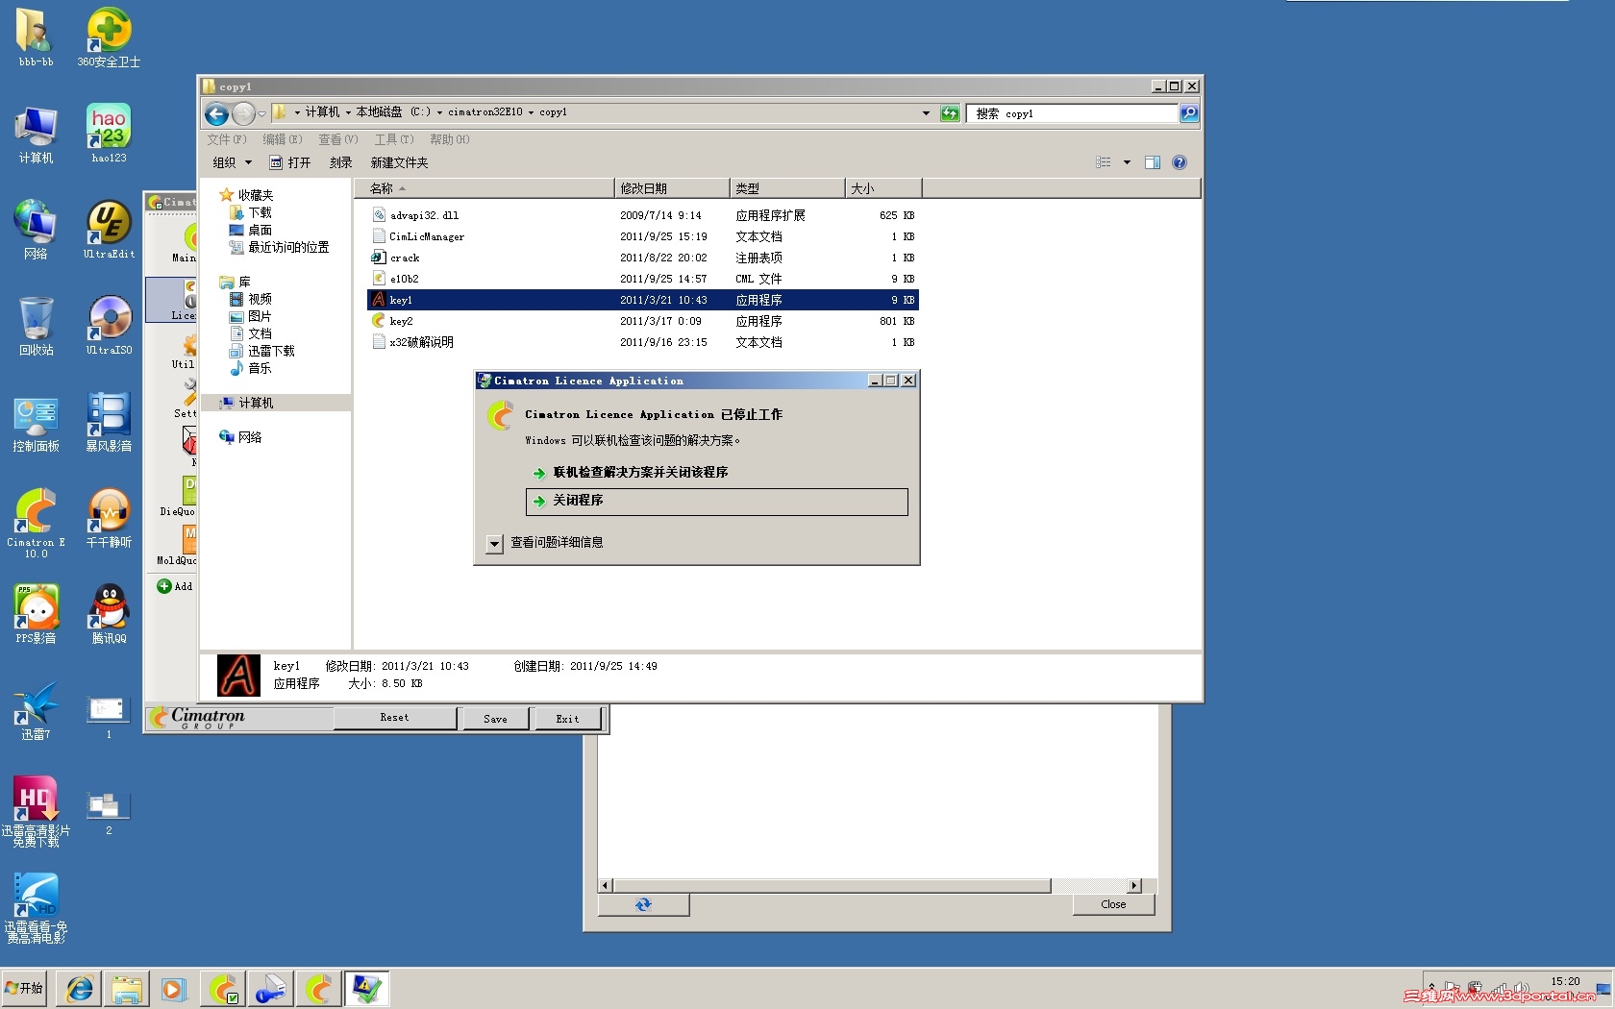Open Explorer help question mark icon
This screenshot has height=1009, width=1615.
[1180, 162]
